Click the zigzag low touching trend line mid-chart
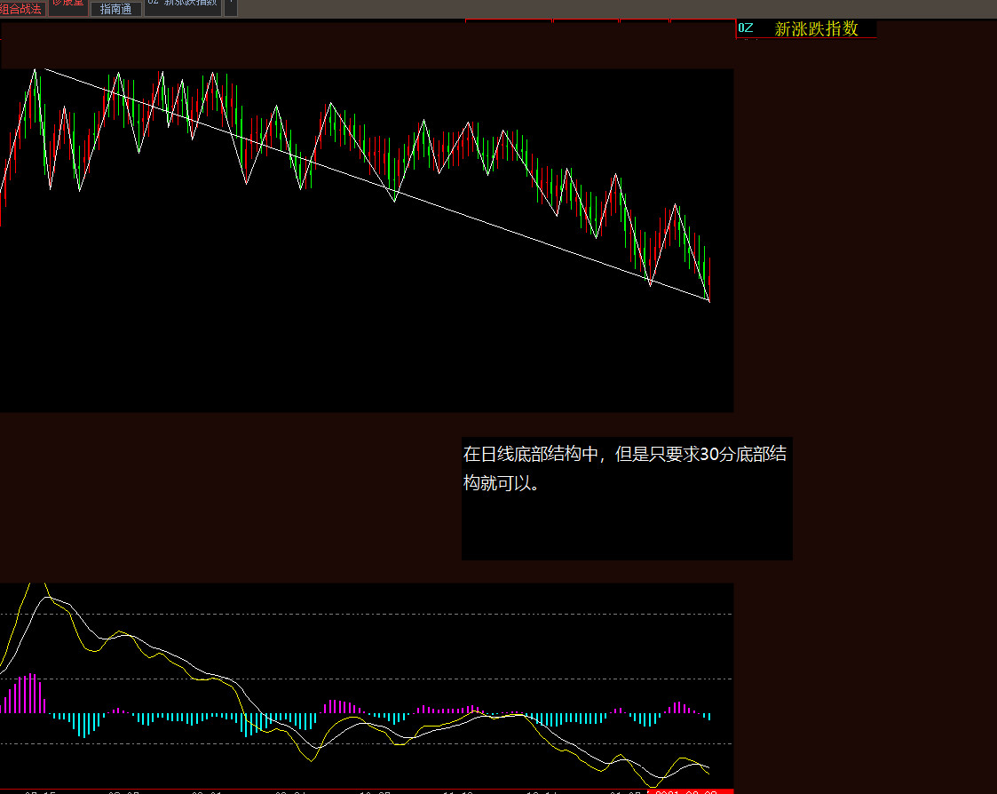997x794 pixels. [395, 201]
